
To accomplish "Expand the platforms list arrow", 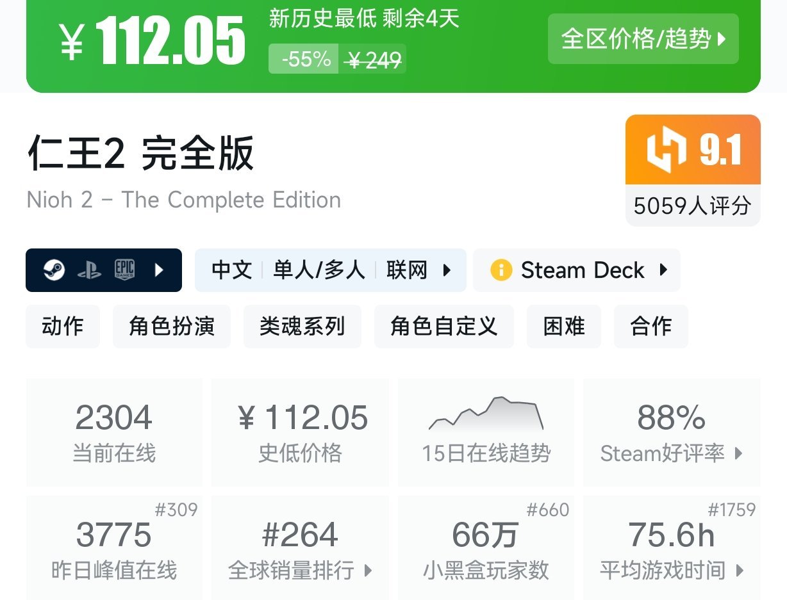I will [x=160, y=270].
